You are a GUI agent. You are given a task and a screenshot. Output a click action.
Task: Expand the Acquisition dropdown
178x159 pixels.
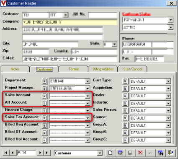(168, 89)
